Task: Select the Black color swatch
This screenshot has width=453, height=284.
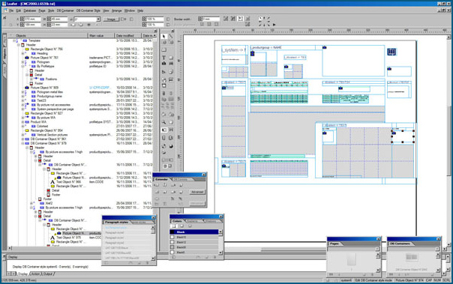Action: (x=193, y=232)
